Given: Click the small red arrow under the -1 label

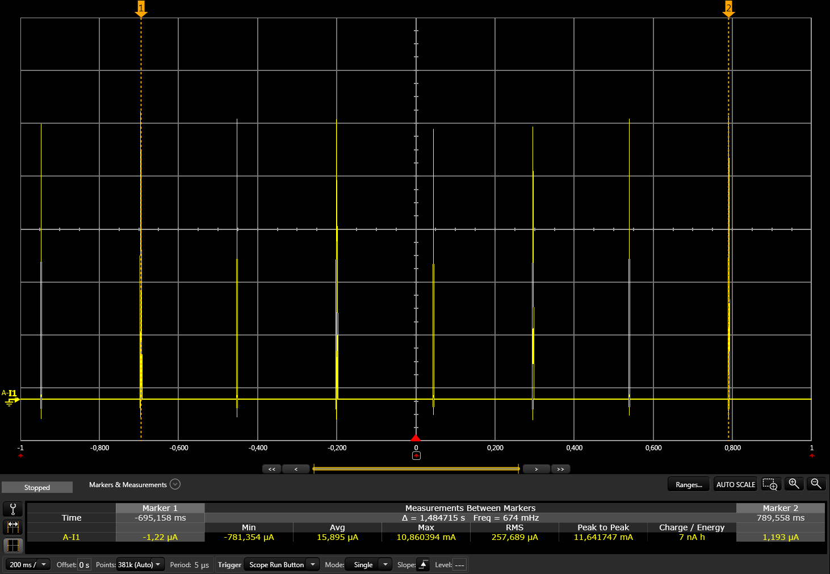Looking at the screenshot, I should click(21, 455).
